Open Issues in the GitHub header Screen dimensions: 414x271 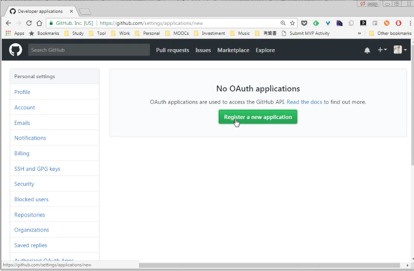click(x=203, y=50)
